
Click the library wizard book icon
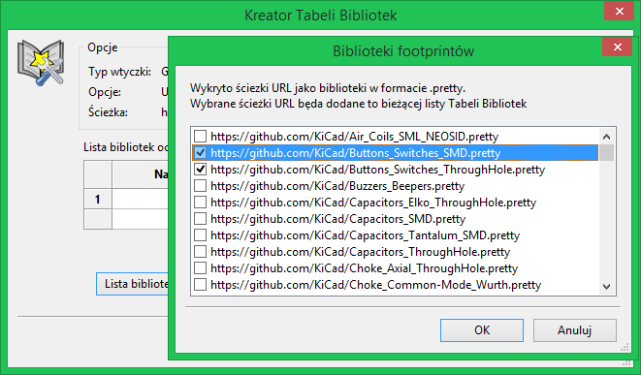click(x=41, y=62)
